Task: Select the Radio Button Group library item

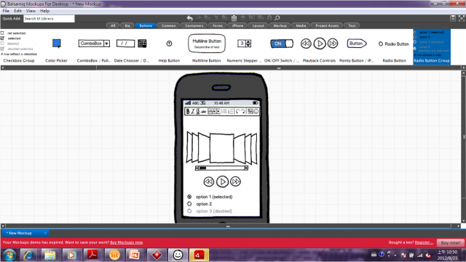Action: click(432, 46)
